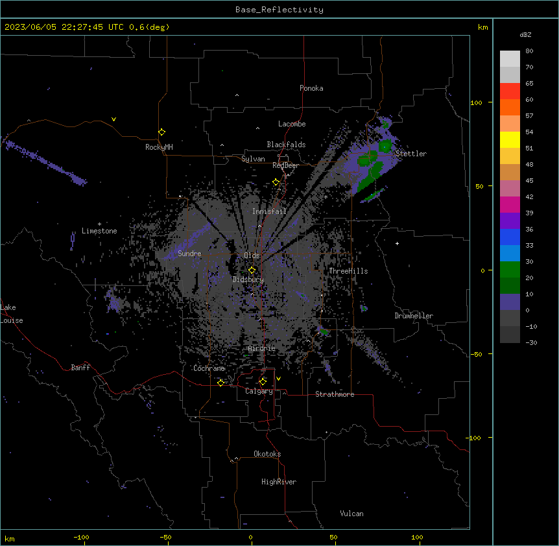Select the Vulcan label
Viewport: 559px width, 546px height.
352,514
